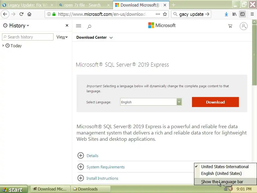The height and width of the screenshot is (193, 257).
Task: Click the Microsoft logo
Action: point(162,25)
